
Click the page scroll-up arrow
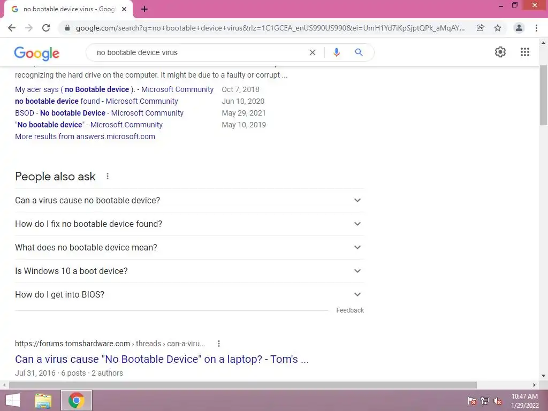point(544,43)
